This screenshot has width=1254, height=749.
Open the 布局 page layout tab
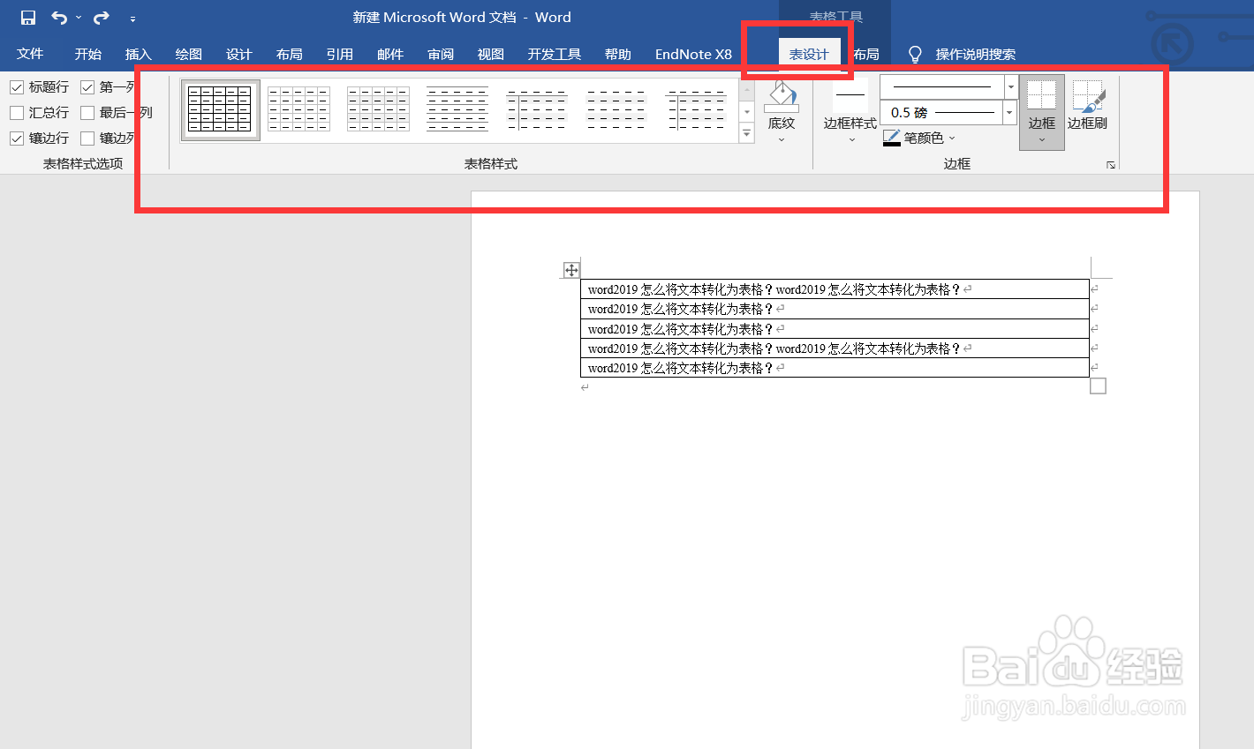[x=289, y=54]
